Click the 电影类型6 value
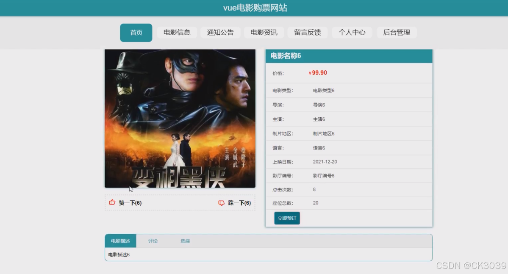Viewport: 508px width, 274px height. pyautogui.click(x=324, y=90)
